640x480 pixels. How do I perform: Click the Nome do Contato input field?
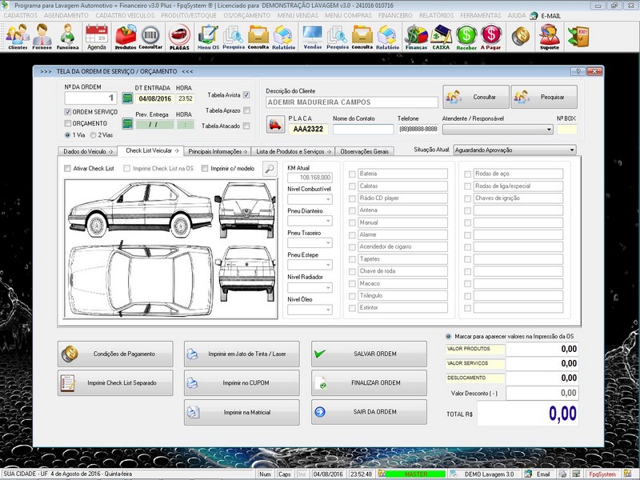[x=363, y=129]
